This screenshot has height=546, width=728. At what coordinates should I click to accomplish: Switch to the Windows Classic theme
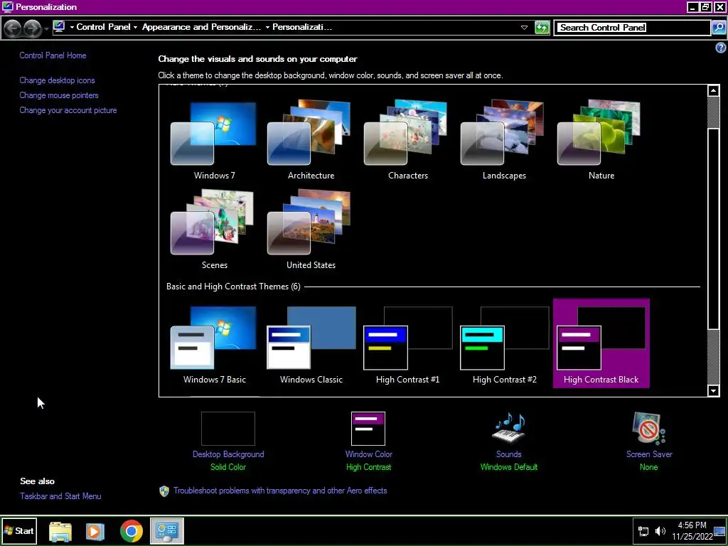[311, 344]
